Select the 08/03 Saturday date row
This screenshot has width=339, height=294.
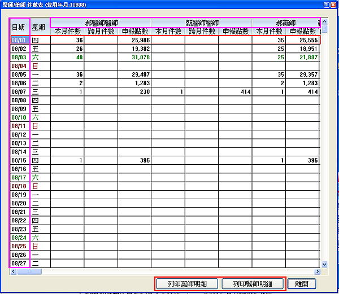tap(20, 58)
